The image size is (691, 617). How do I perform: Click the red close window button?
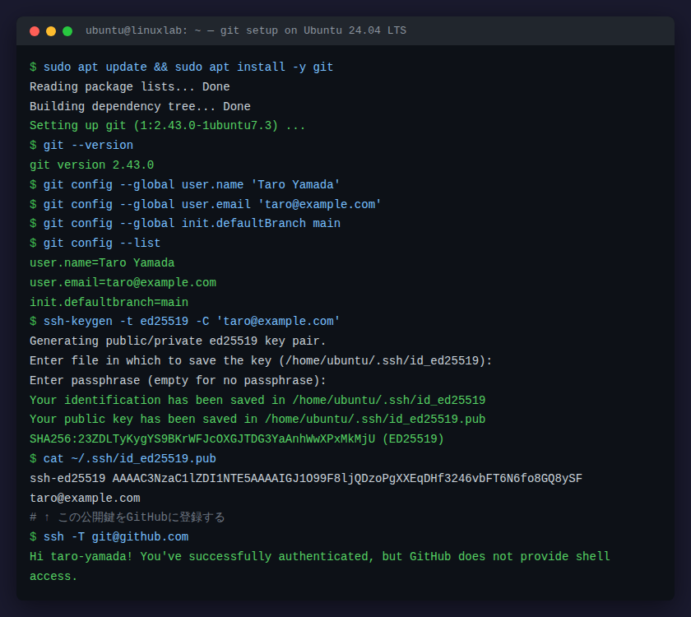[35, 31]
